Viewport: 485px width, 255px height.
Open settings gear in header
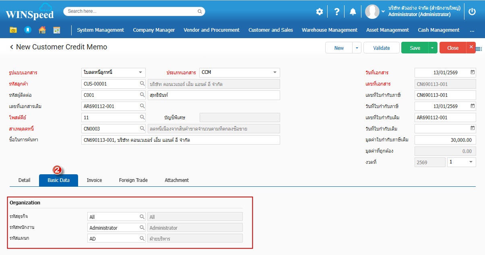coord(319,12)
